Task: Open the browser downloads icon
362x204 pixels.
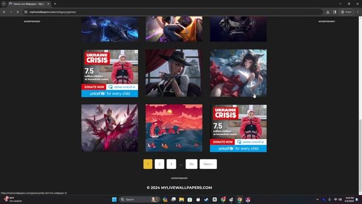Action: [x=328, y=12]
